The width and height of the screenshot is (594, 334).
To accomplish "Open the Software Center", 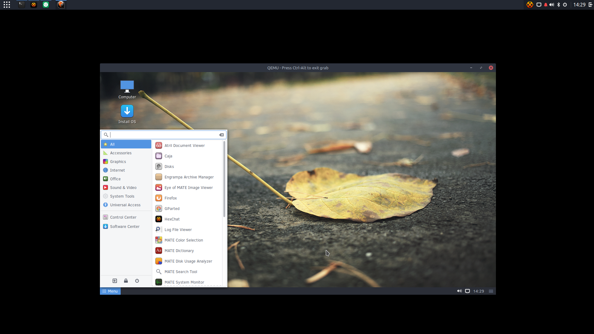I will [126, 227].
